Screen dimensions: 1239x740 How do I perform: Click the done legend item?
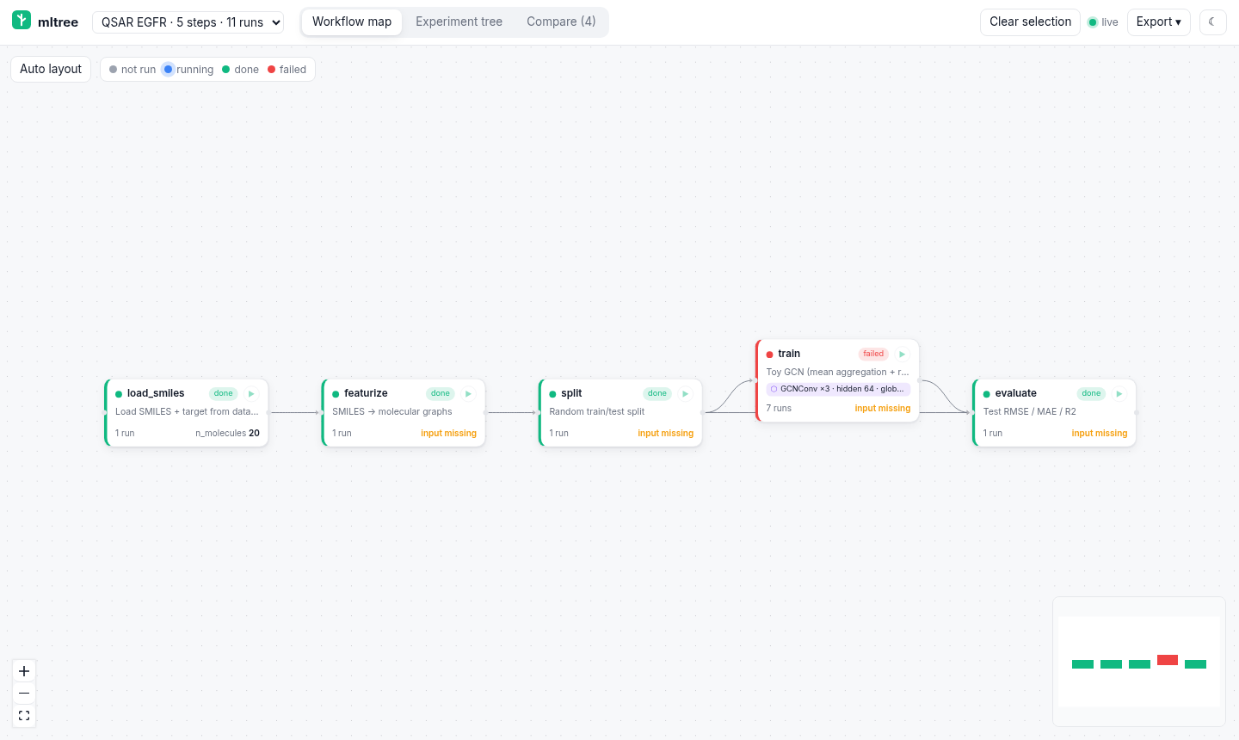[x=240, y=70]
